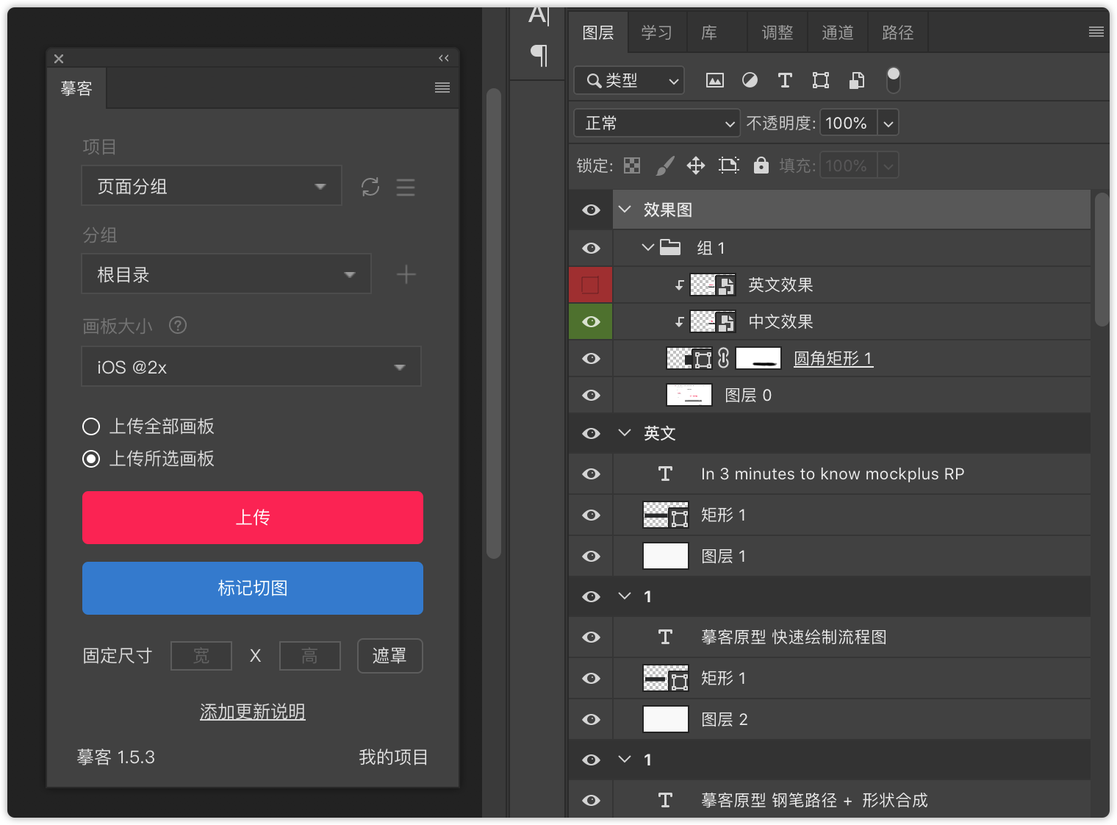Collapse the 组 1 group folder
Viewport: 1117px width, 825px height.
click(x=647, y=248)
